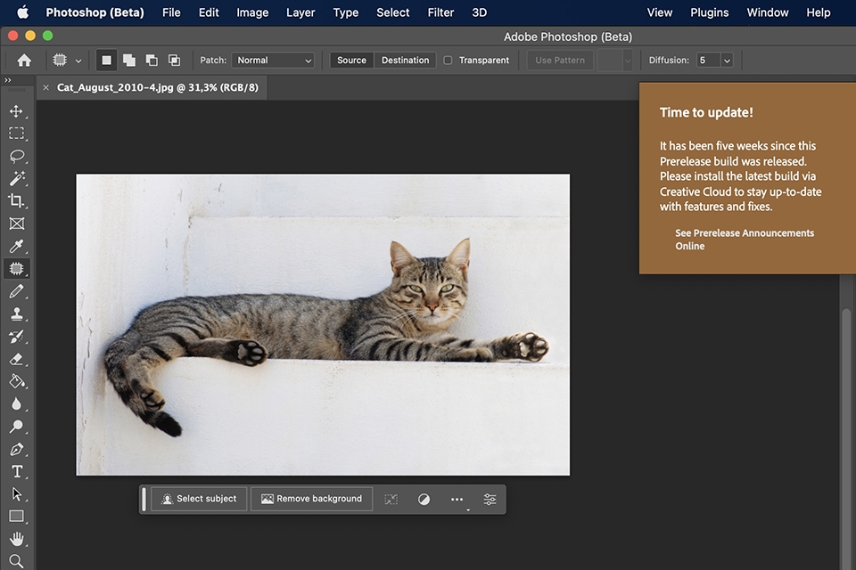This screenshot has height=570, width=856.
Task: Click the Remove background button
Action: (x=312, y=499)
